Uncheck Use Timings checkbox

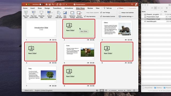click(101, 13)
